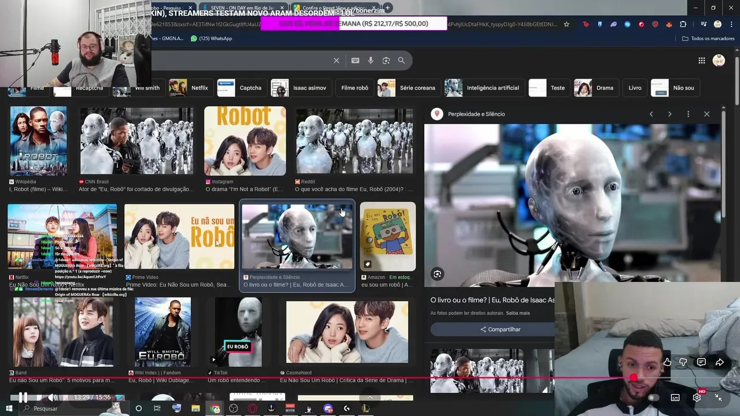Open the Chrome profile avatar in the toolbar

(717, 24)
